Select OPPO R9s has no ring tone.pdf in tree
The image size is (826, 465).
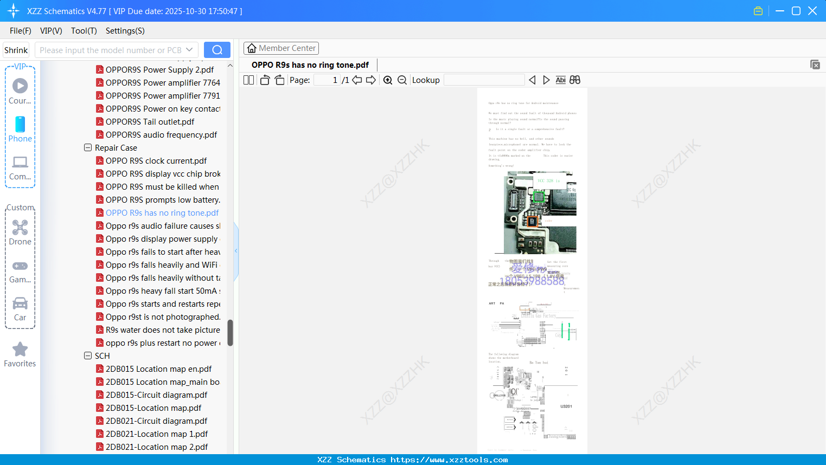[x=162, y=212]
